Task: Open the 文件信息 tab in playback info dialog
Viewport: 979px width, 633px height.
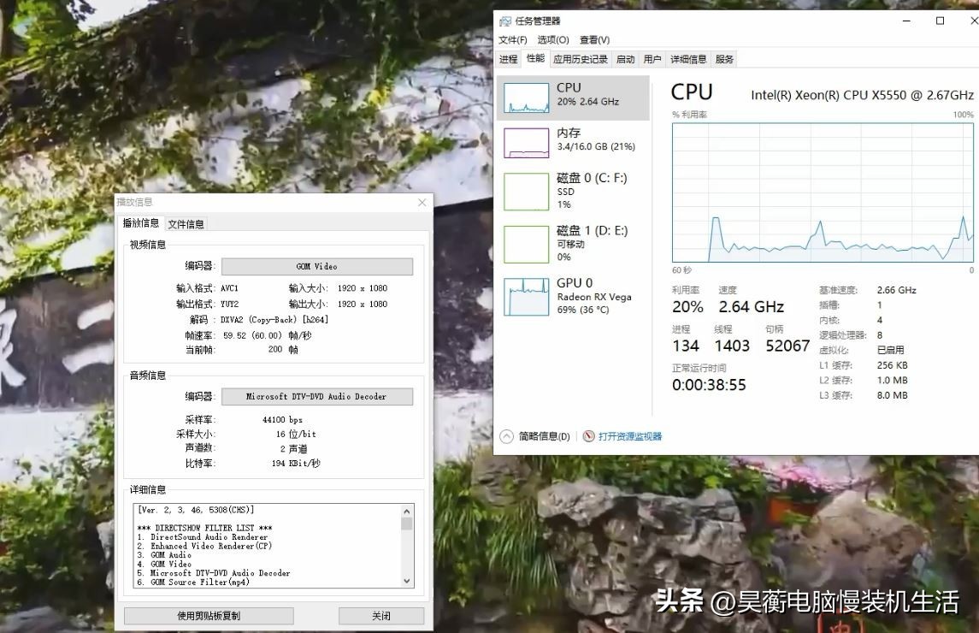Action: click(x=186, y=223)
